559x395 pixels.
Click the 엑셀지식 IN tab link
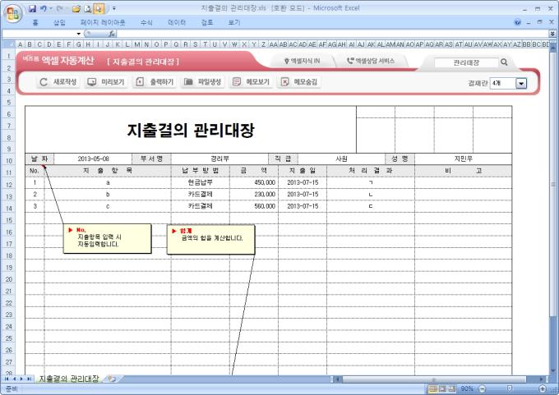click(302, 62)
